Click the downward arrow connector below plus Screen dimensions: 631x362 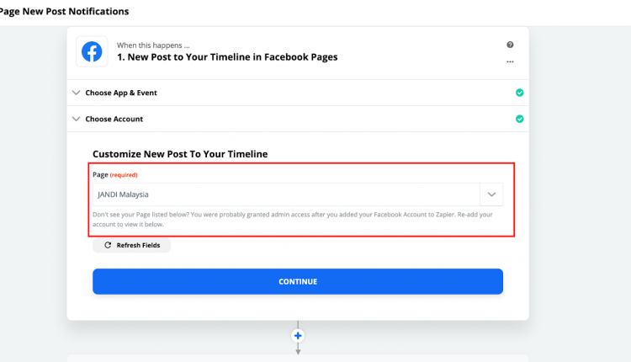pos(298,349)
